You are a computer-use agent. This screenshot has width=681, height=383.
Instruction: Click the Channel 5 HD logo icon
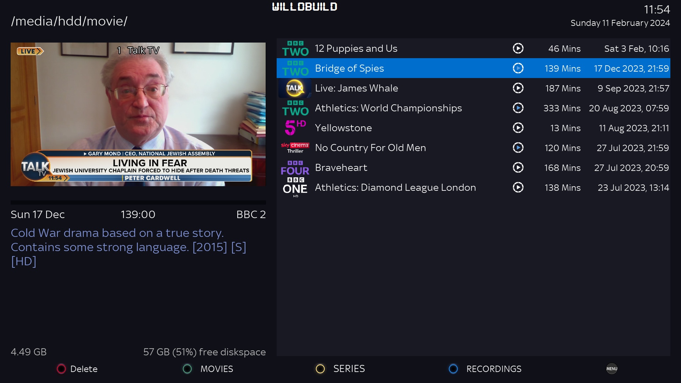295,128
